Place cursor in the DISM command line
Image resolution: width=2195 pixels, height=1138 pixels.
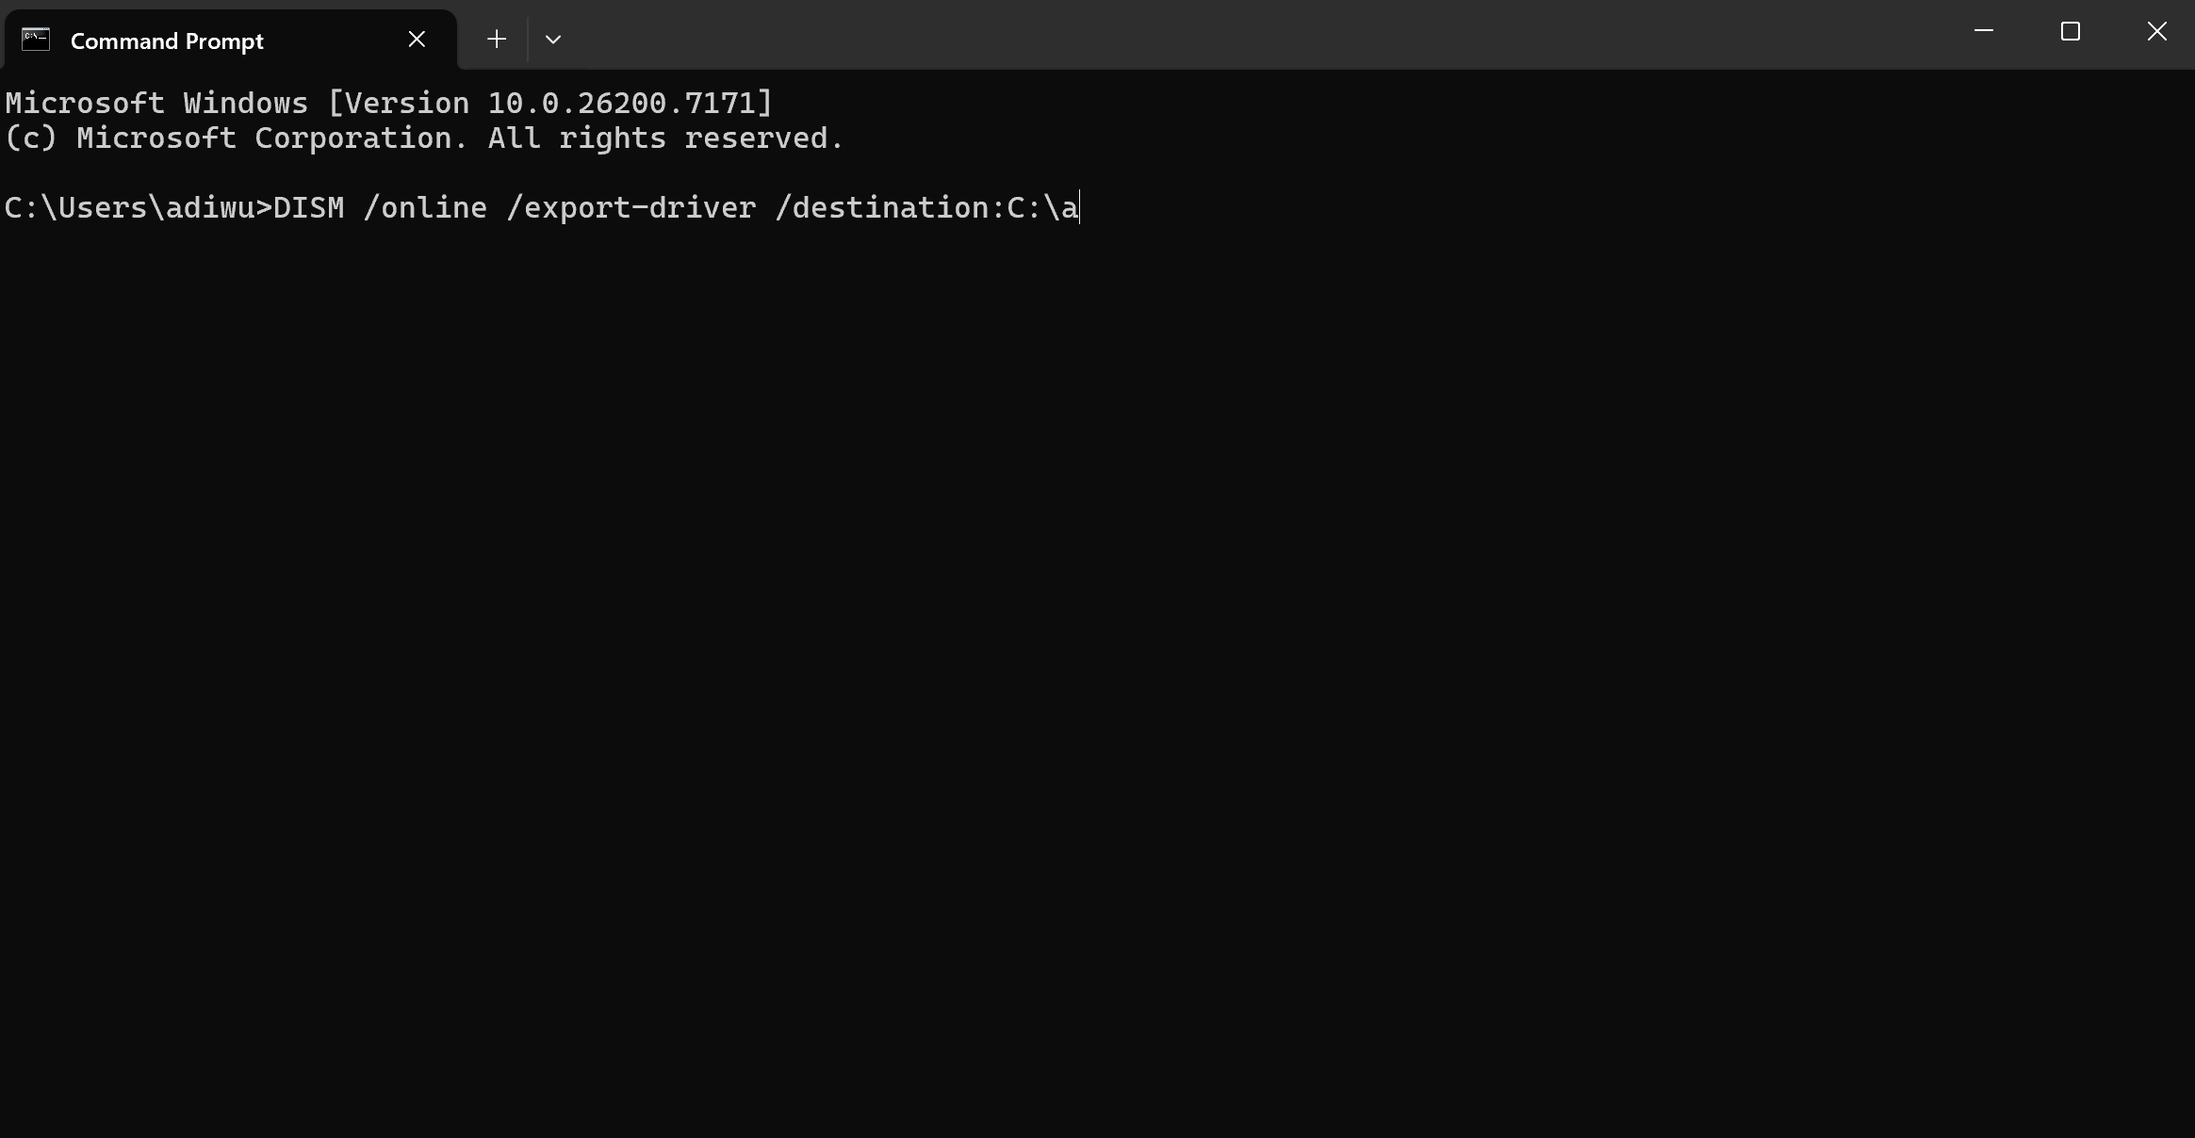pos(660,207)
